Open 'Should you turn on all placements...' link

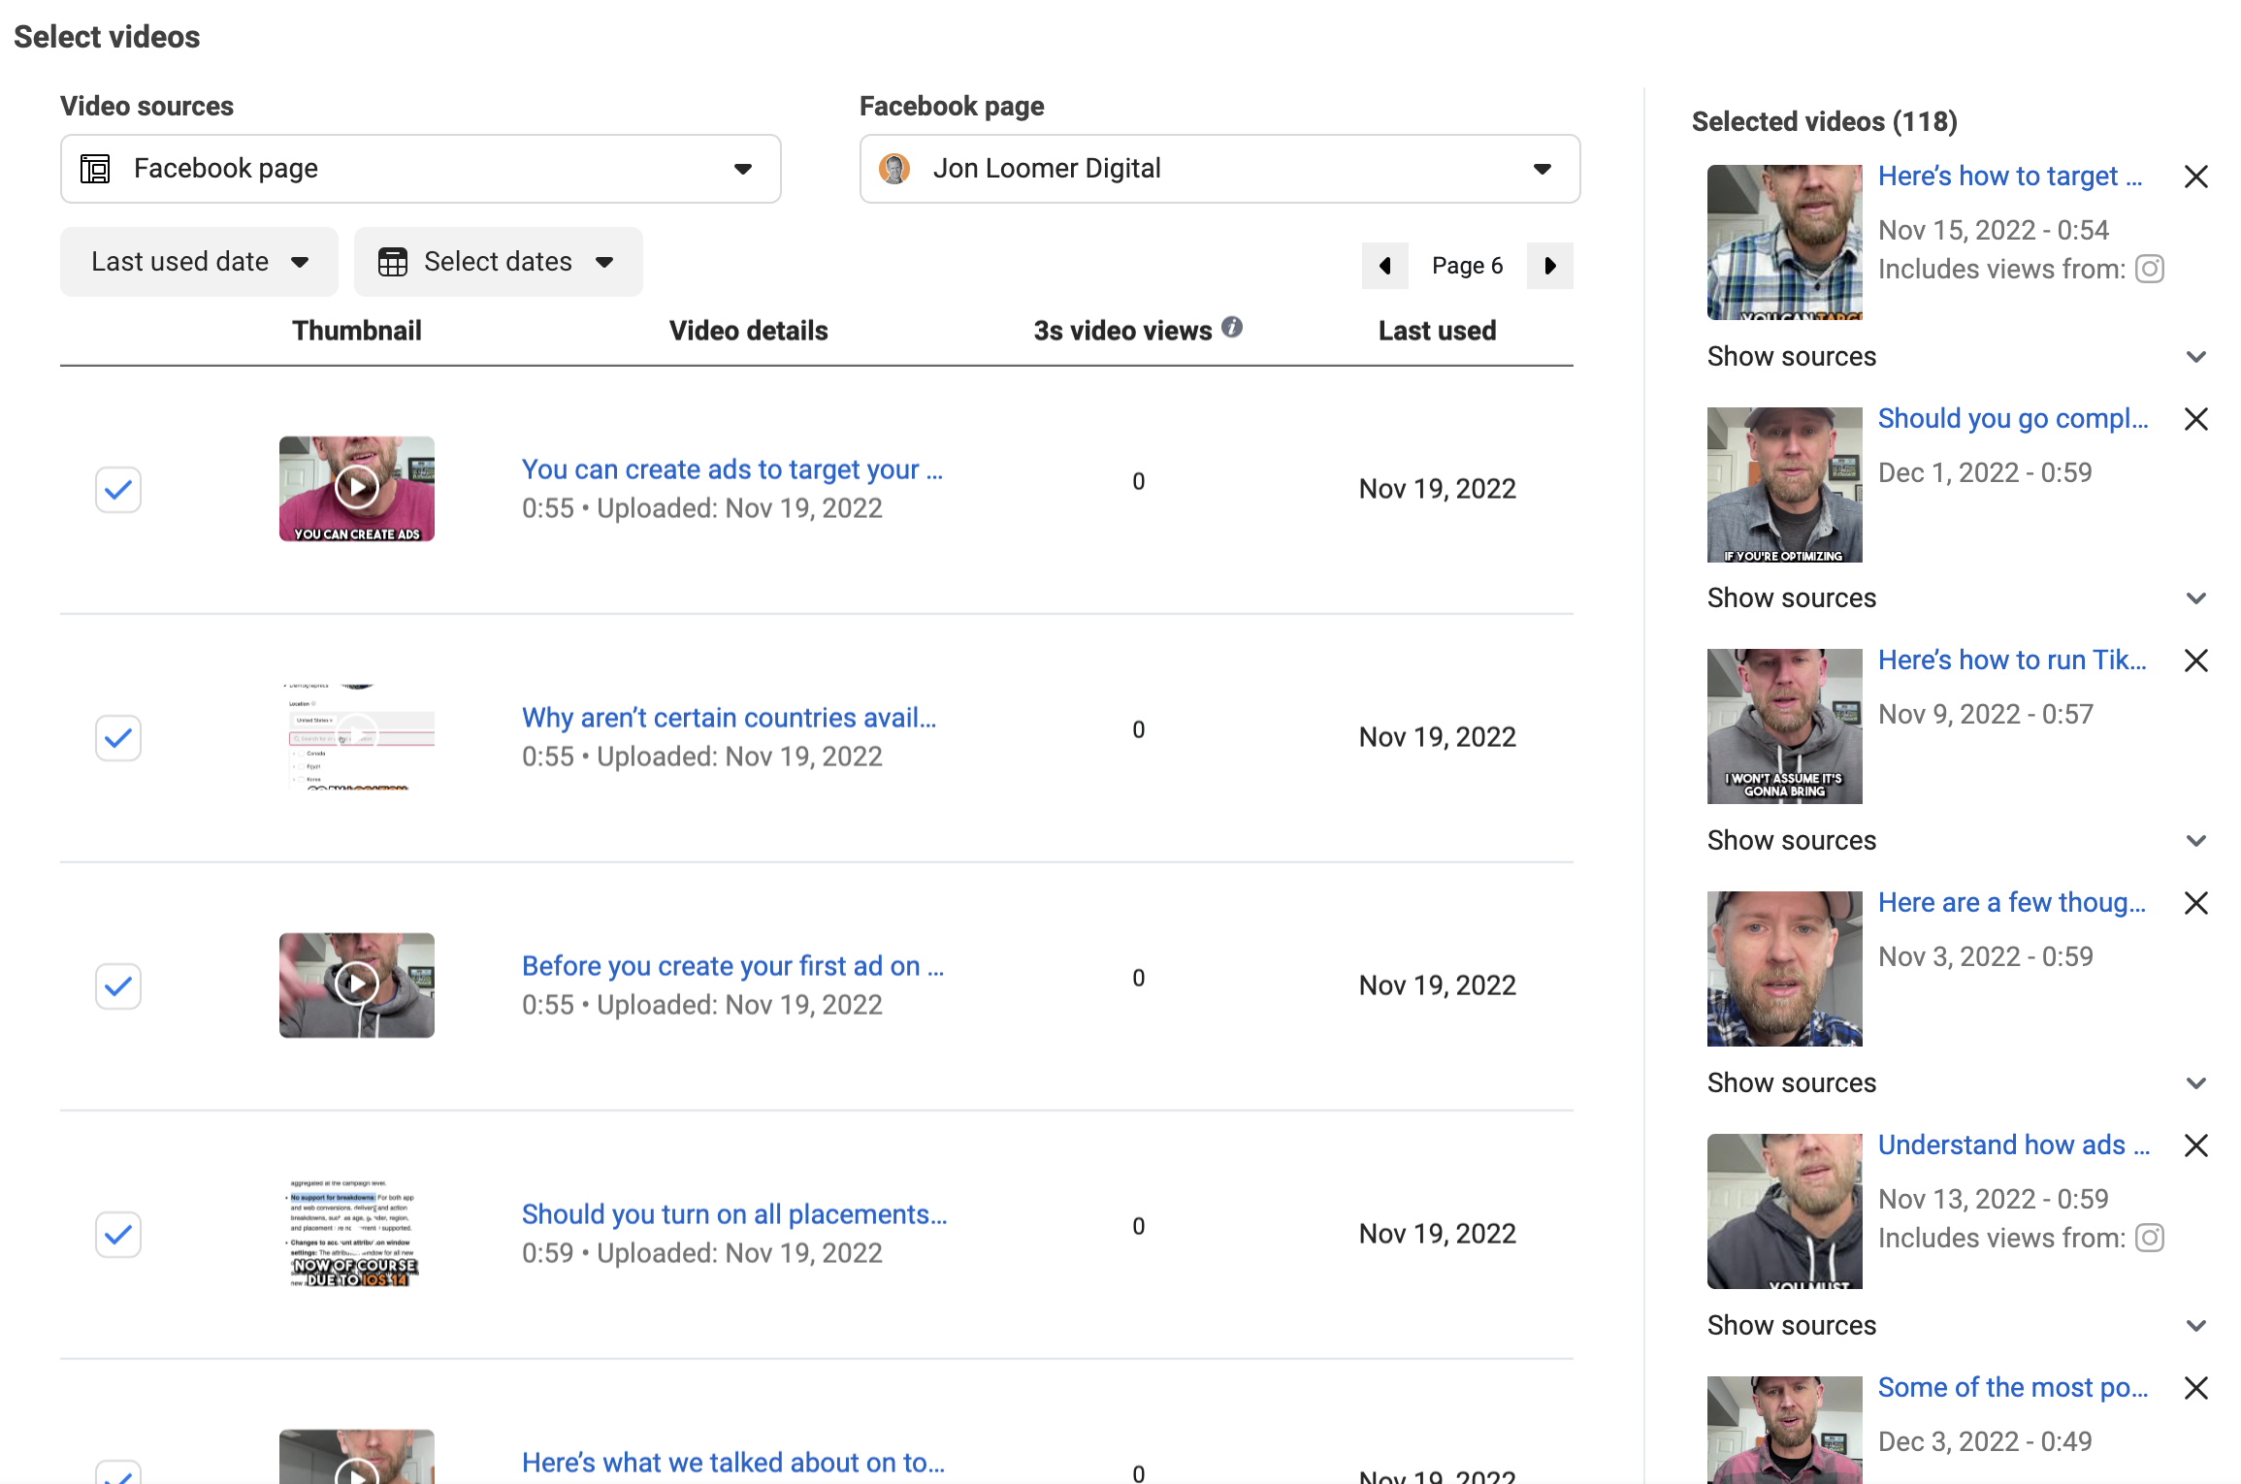coord(734,1214)
